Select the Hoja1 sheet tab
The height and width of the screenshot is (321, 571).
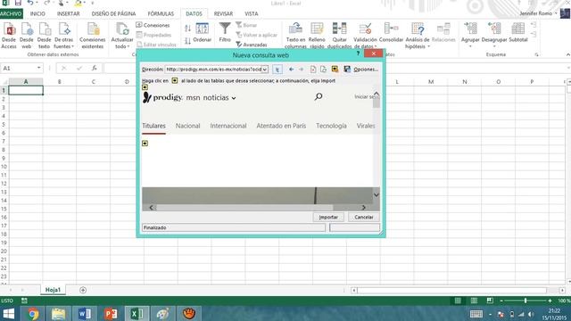(53, 290)
